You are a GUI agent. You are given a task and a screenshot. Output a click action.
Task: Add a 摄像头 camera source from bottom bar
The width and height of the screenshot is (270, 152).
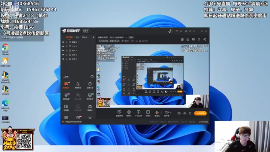(129, 113)
